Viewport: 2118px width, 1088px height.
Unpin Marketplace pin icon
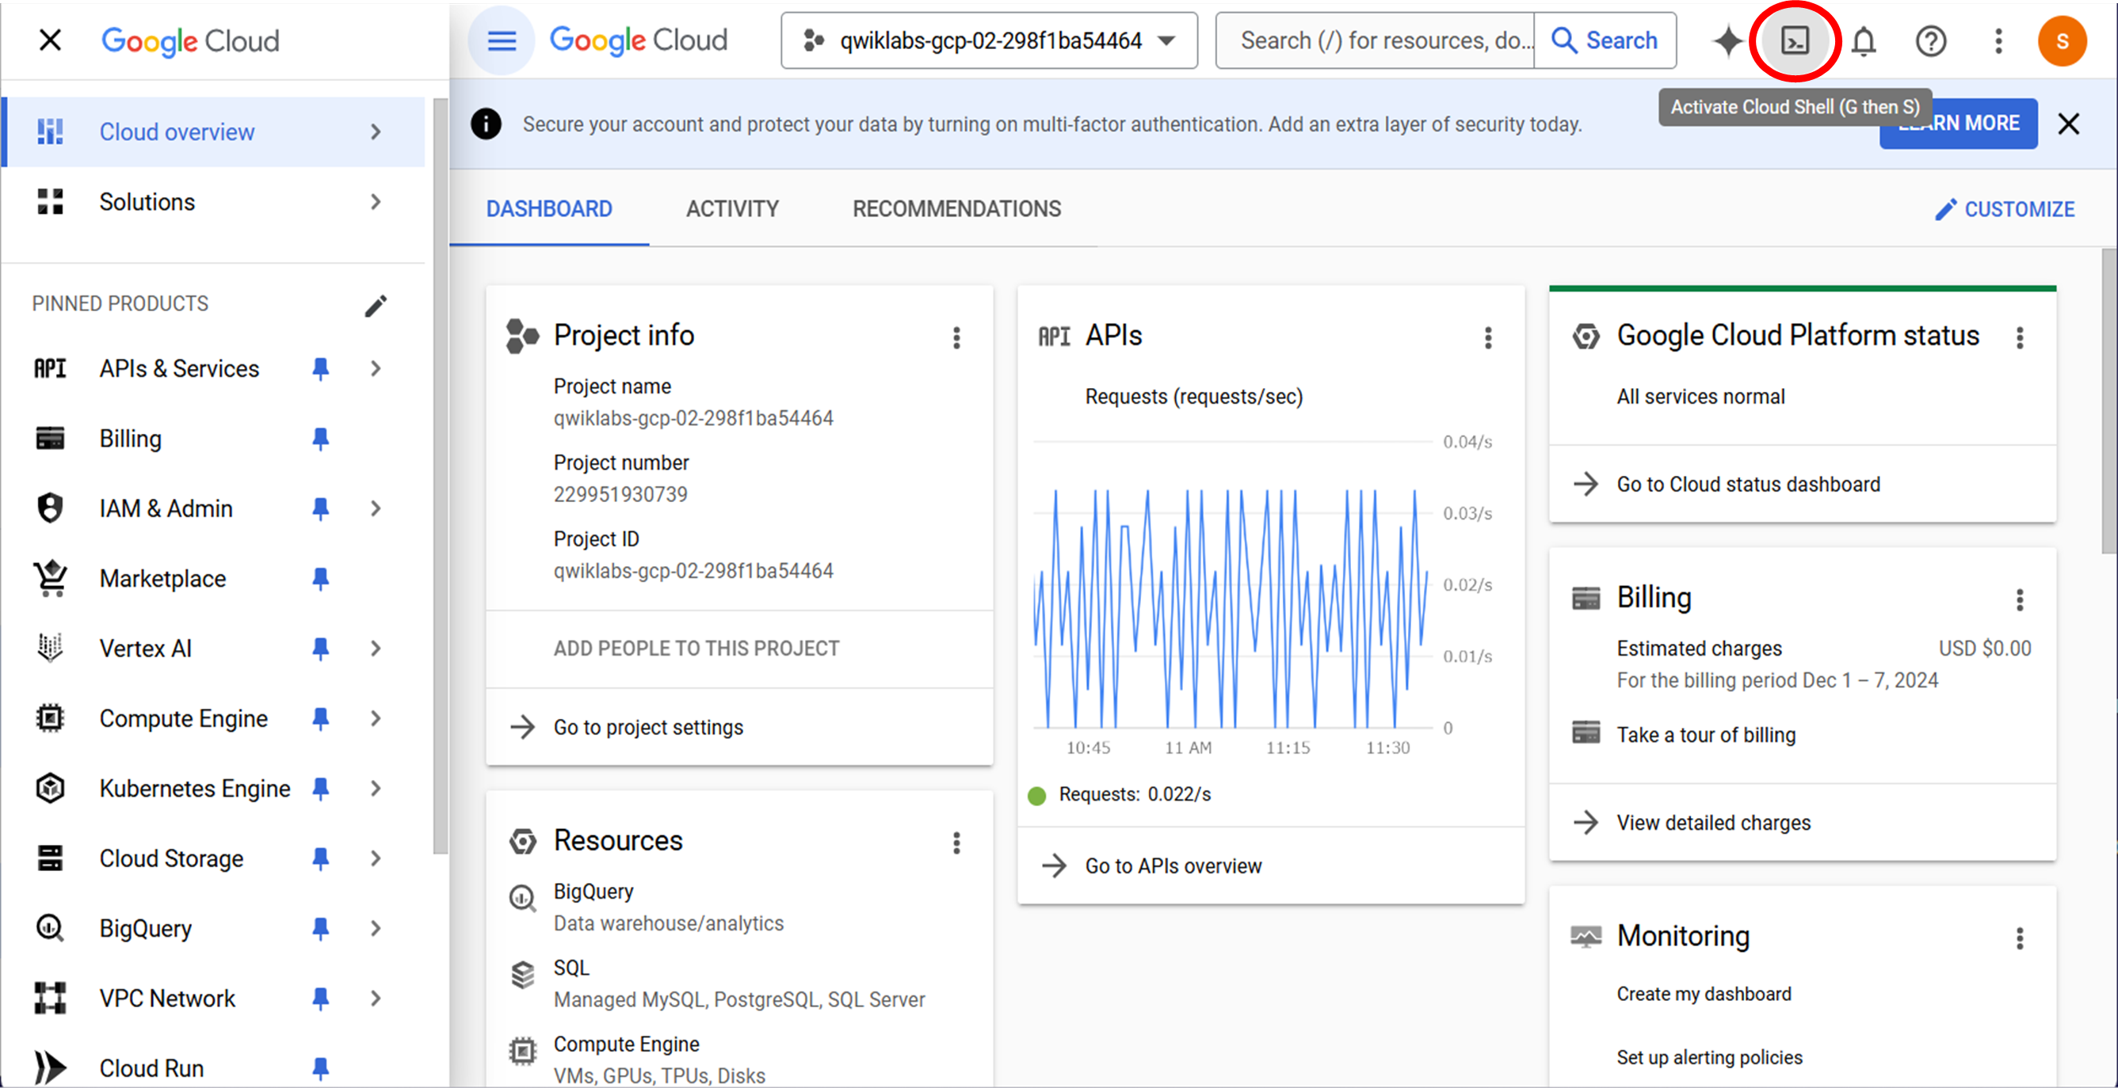(321, 579)
